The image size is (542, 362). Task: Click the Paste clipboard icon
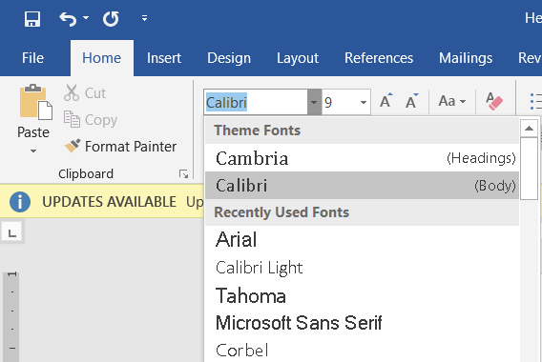35,102
